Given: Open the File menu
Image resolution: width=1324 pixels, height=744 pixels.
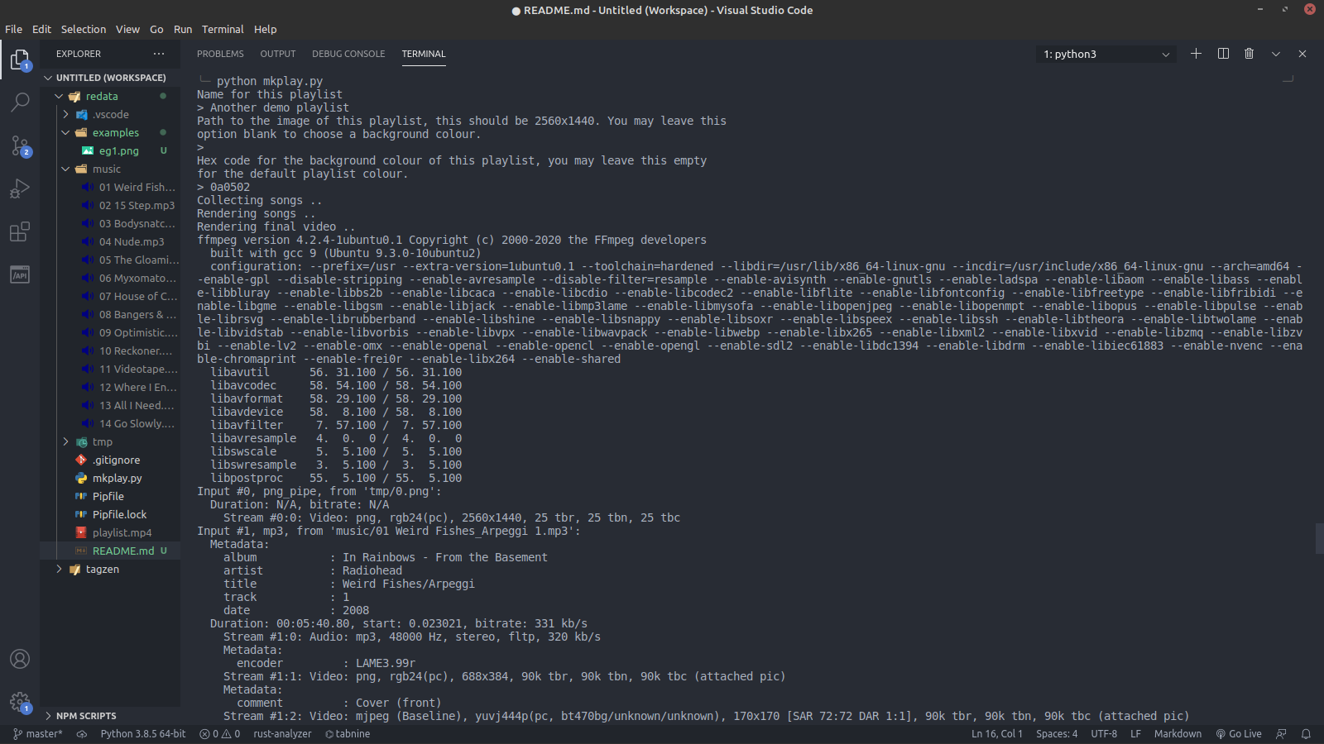Looking at the screenshot, I should (x=13, y=29).
